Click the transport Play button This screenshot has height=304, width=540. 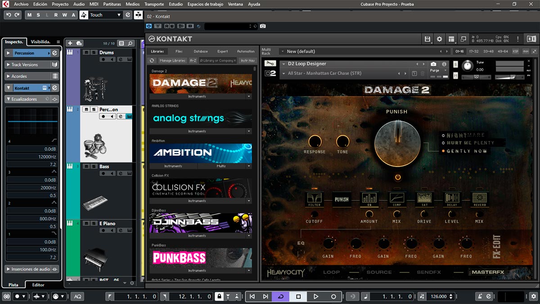(316, 296)
